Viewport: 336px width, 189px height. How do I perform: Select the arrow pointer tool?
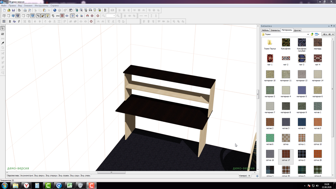point(3,28)
